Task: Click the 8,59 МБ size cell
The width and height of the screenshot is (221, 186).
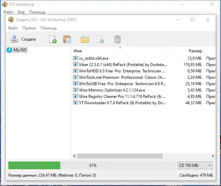Action: [x=194, y=71]
